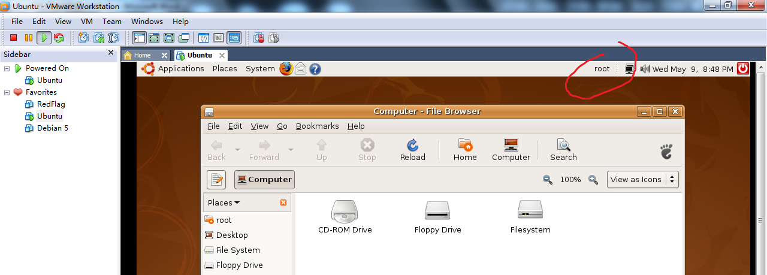Viewport: 767px width, 275px height.
Task: Open the Filesystem drive icon
Action: pos(530,217)
